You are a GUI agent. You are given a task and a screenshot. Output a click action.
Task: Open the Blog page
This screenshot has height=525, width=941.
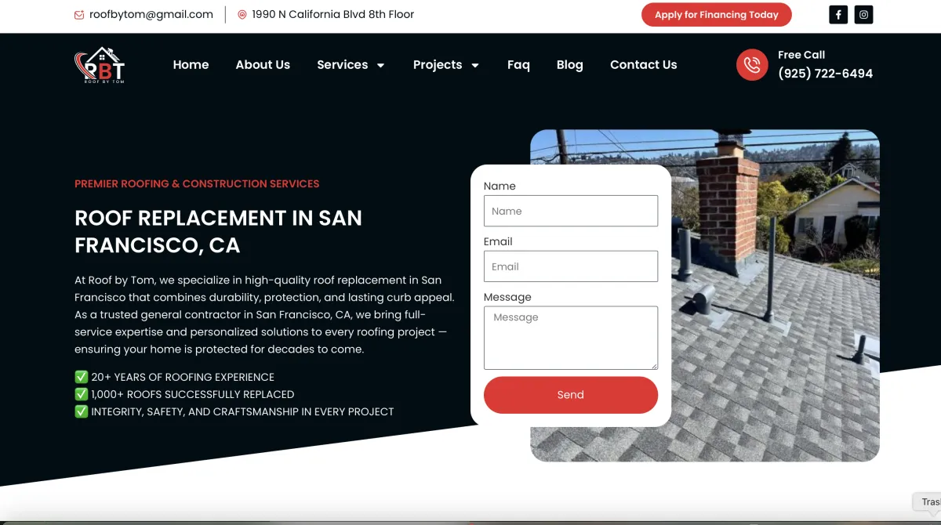pos(570,65)
